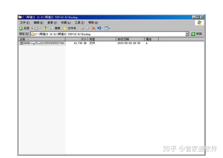223x158 pixels.
Task: Click the file icon beside DBHH2topJfzz20150529085527484
Action: point(21,43)
